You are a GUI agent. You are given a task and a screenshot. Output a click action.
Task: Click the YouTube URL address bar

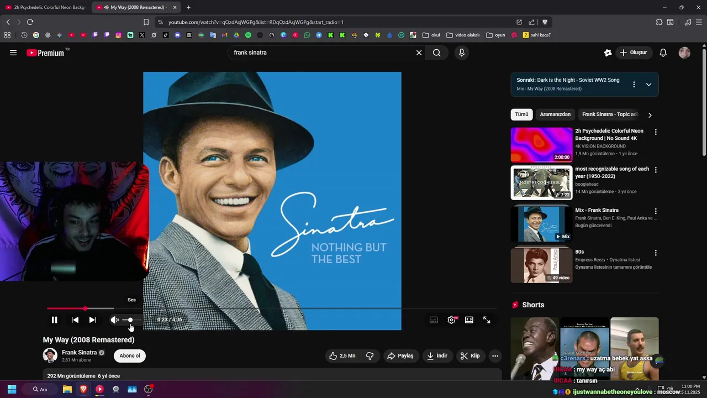point(331,22)
